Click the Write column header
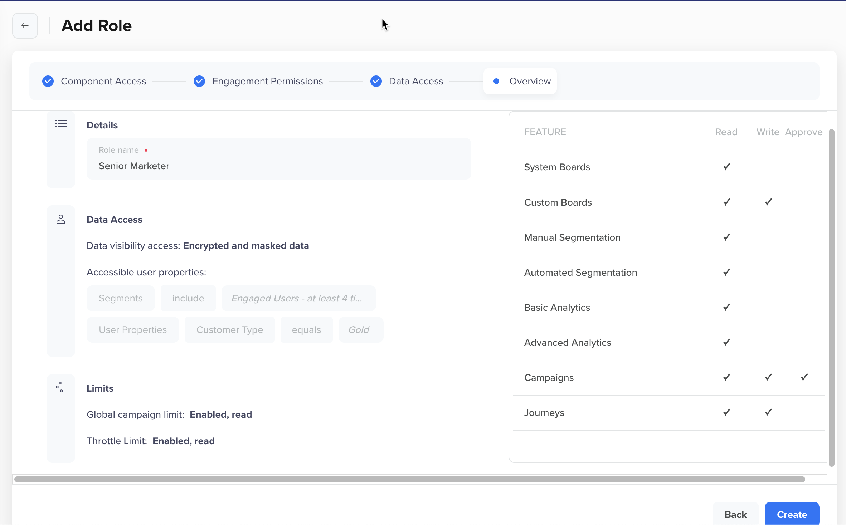The width and height of the screenshot is (846, 525). (x=768, y=132)
